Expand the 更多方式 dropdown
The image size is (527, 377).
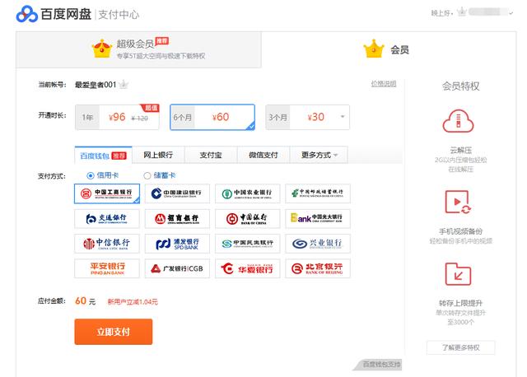point(319,155)
